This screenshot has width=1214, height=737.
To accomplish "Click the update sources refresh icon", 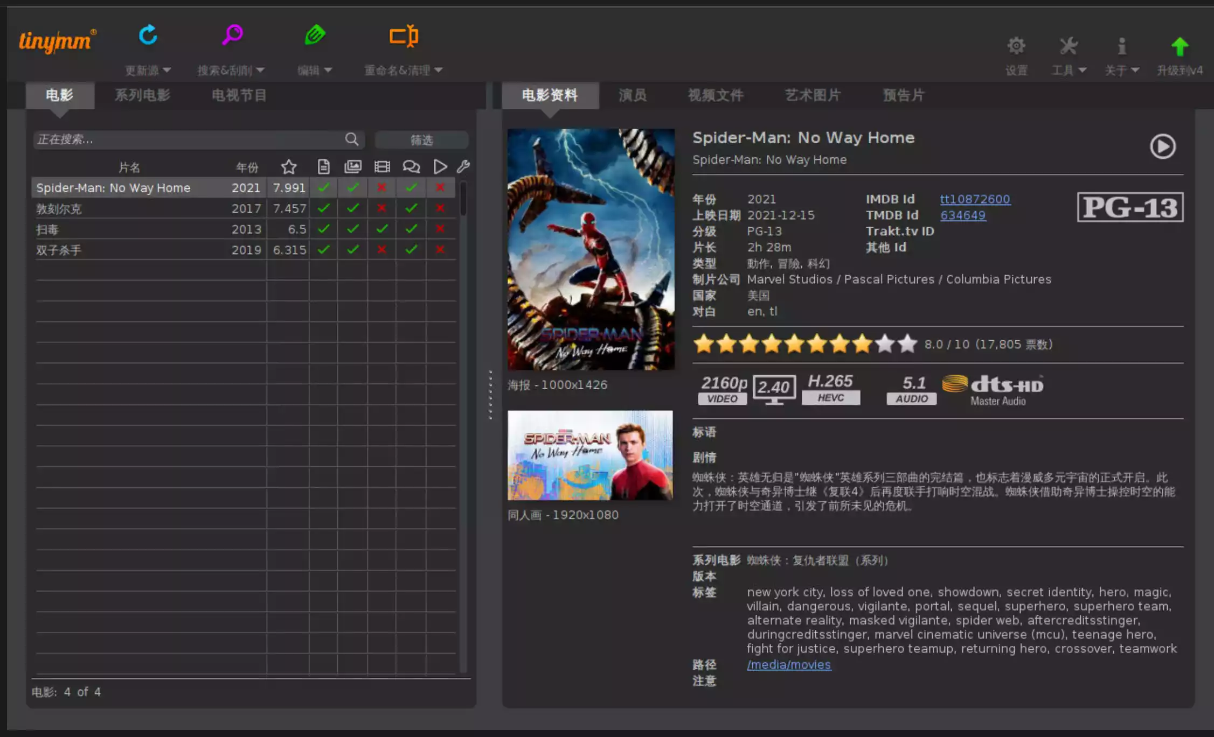I will [148, 36].
